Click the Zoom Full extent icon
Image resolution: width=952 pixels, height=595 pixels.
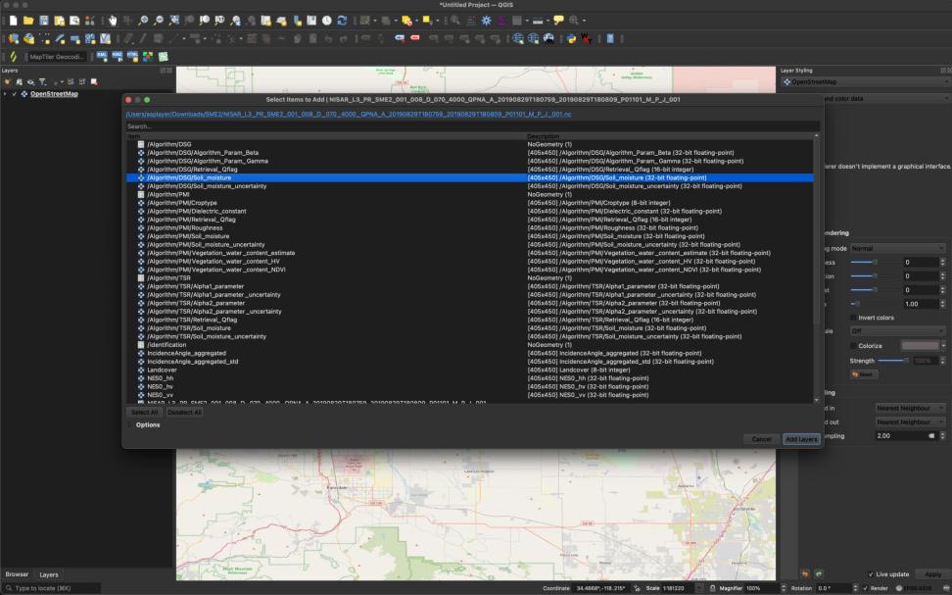174,21
